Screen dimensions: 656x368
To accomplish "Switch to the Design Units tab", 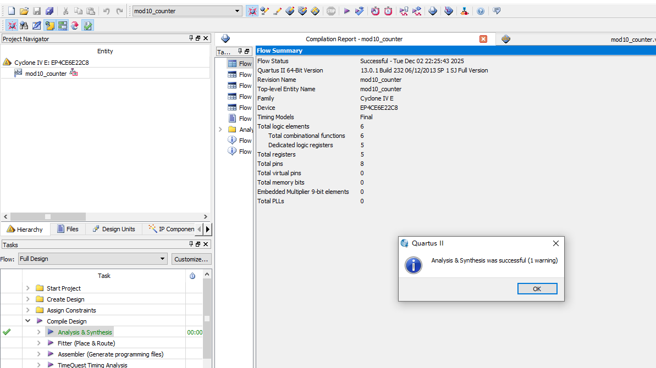I will point(114,229).
